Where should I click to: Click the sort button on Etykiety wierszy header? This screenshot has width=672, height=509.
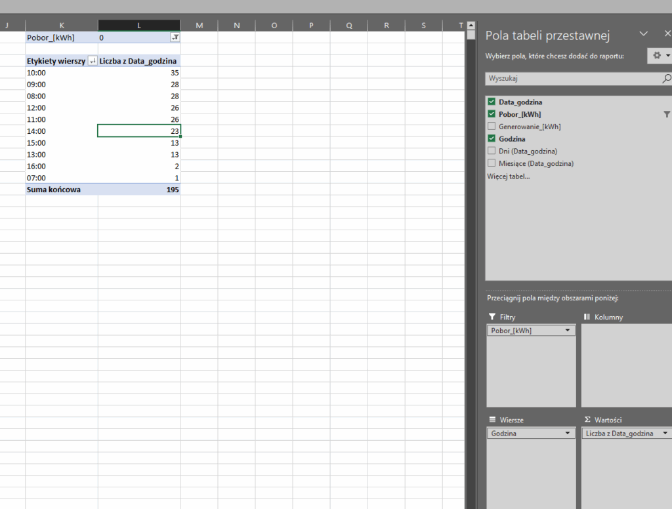92,61
